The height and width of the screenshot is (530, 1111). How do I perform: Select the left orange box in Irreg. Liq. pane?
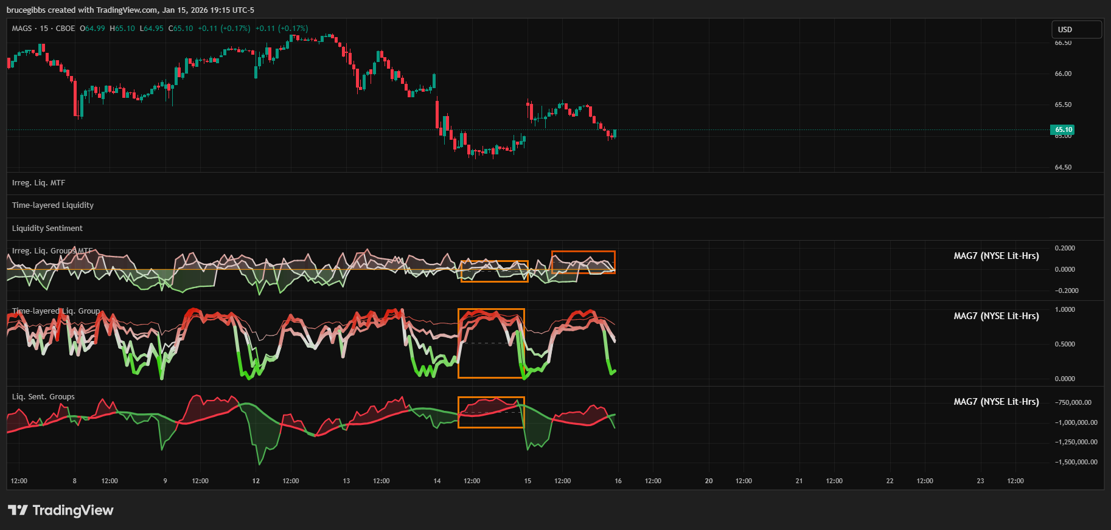(494, 261)
